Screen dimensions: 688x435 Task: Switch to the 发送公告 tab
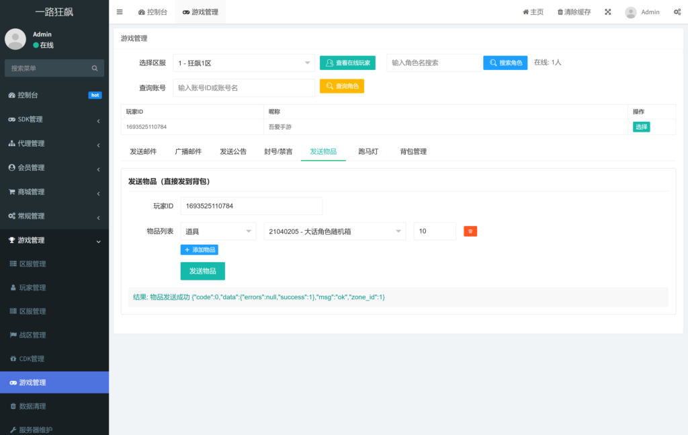pyautogui.click(x=233, y=151)
